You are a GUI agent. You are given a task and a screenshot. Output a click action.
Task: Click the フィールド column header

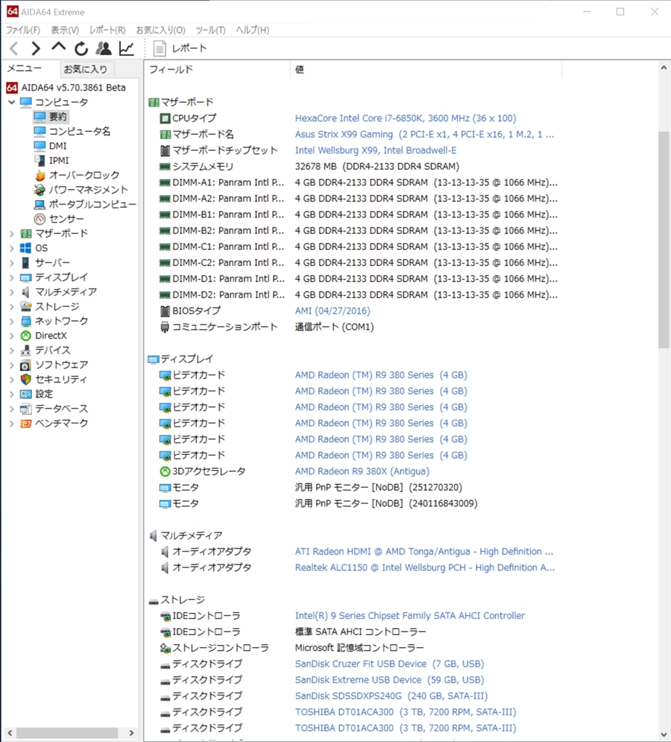click(217, 70)
